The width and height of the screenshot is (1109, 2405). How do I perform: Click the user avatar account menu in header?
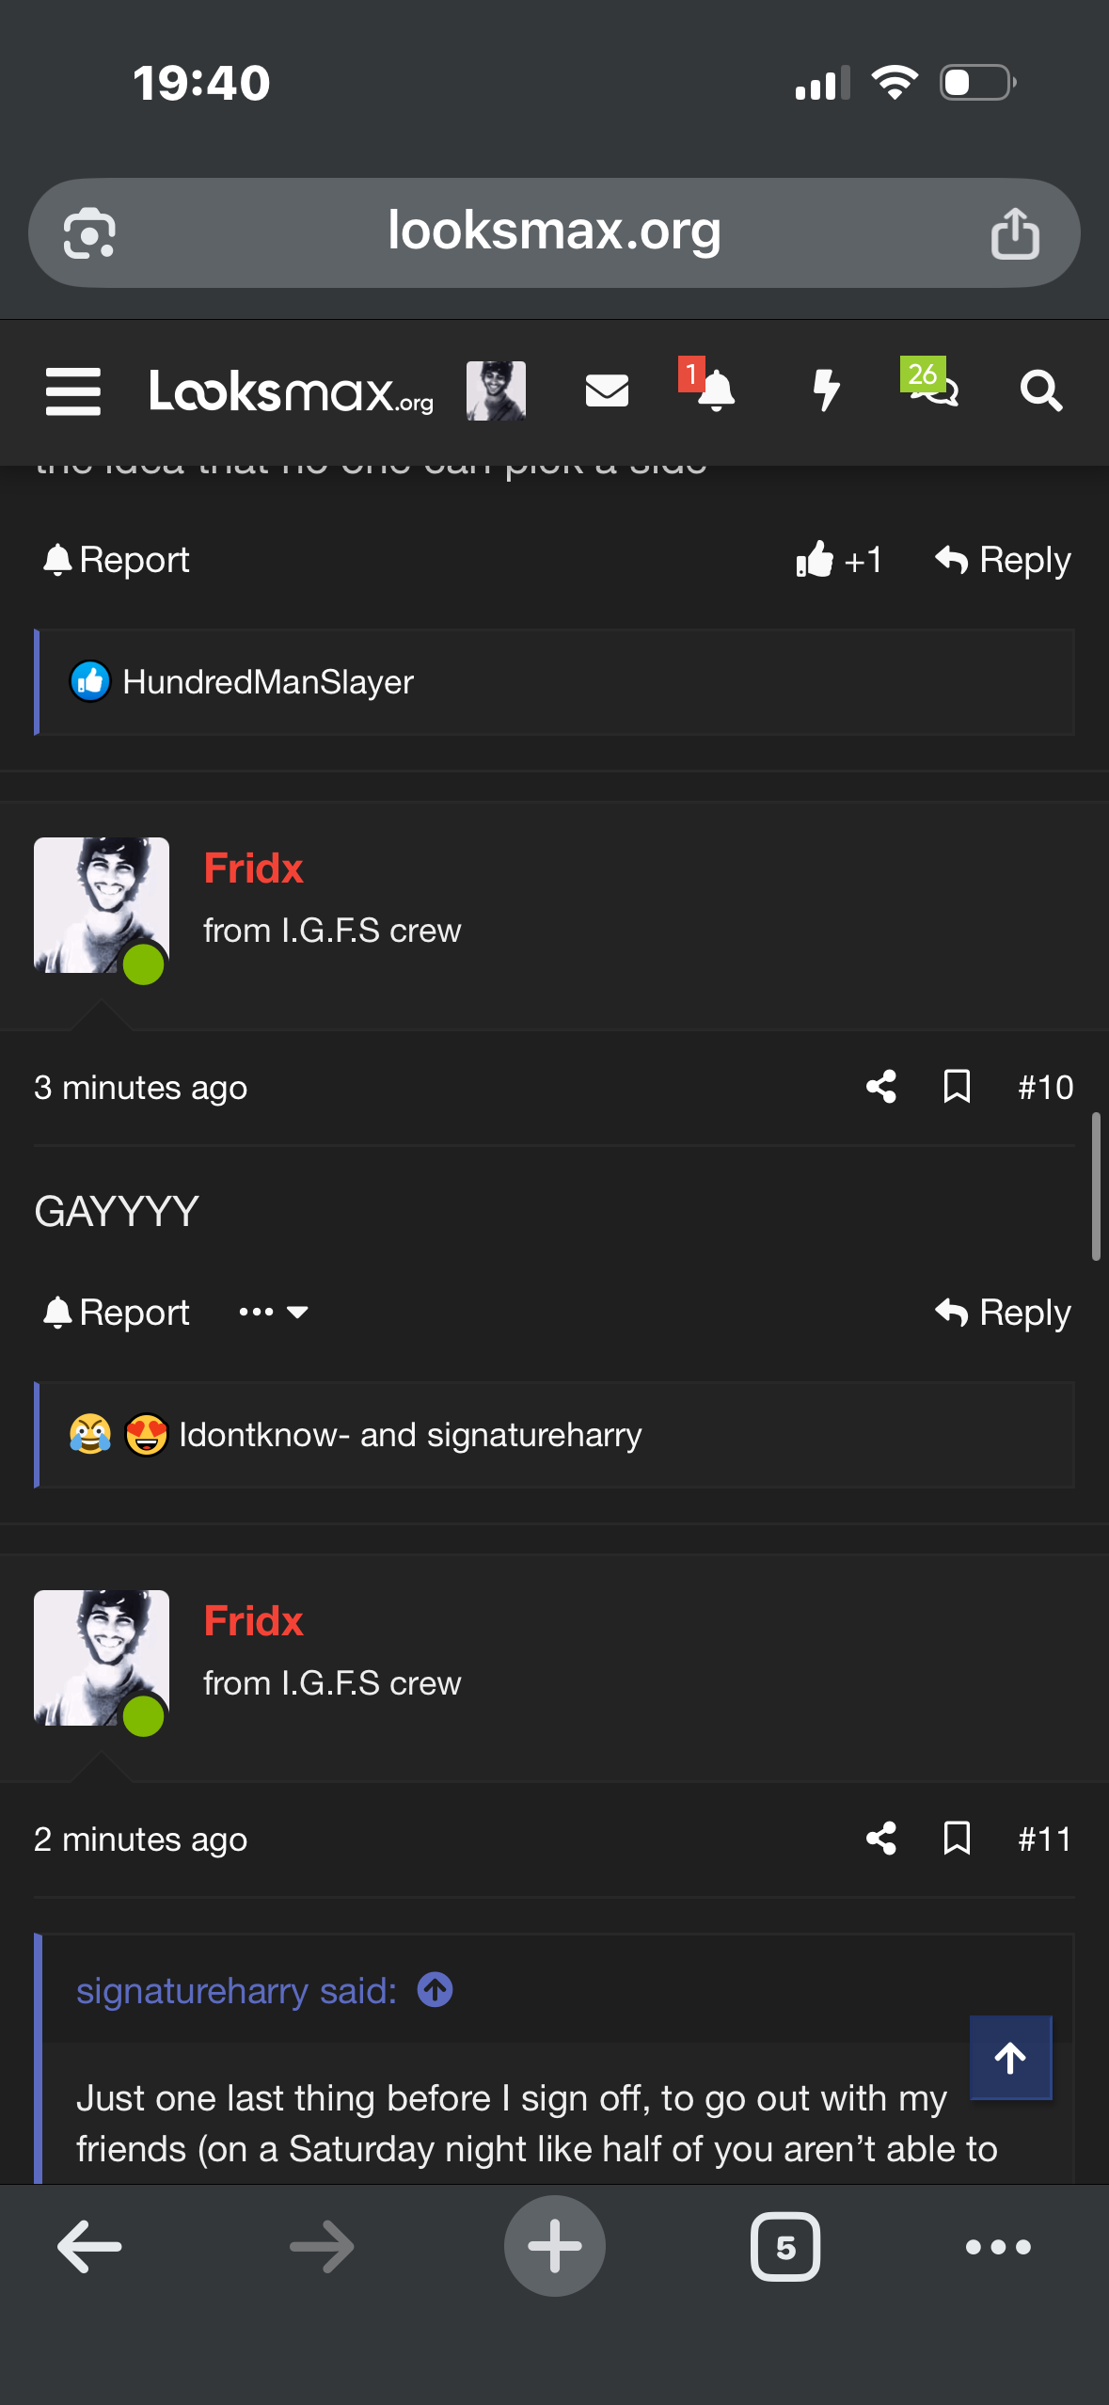(x=496, y=390)
